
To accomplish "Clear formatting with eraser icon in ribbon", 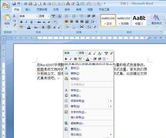I will pos(55,22).
